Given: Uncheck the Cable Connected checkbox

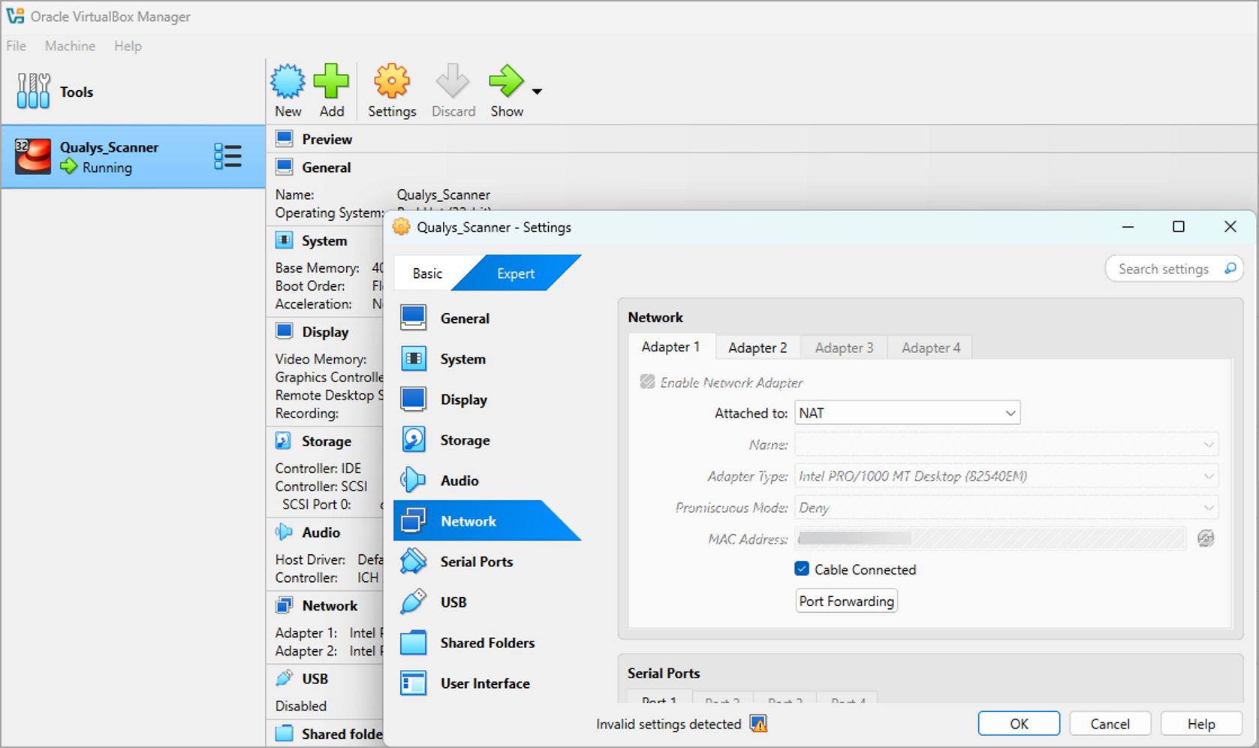Looking at the screenshot, I should click(x=802, y=569).
